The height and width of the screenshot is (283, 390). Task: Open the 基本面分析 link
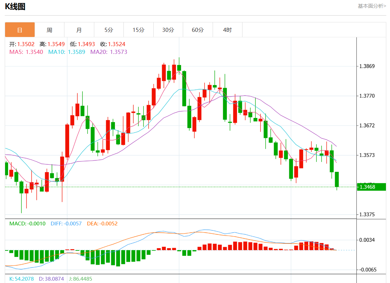click(x=372, y=6)
